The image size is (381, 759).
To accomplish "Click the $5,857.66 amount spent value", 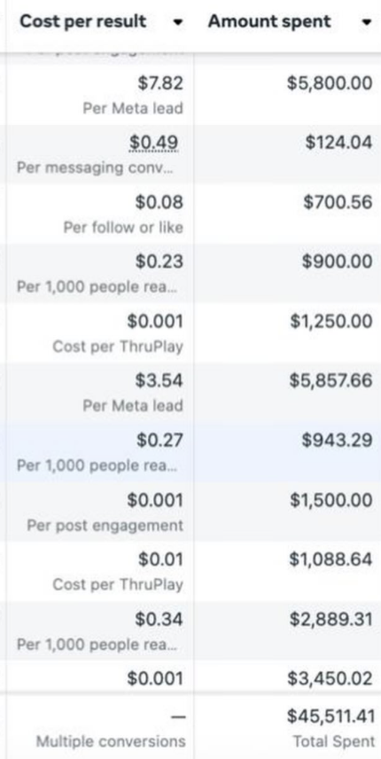I will (x=331, y=380).
